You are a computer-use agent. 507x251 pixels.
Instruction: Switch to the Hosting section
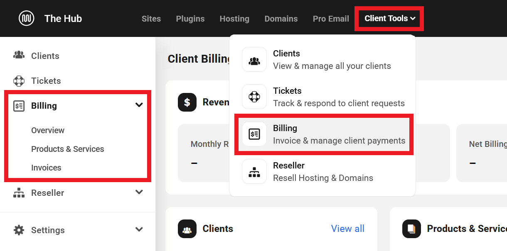click(x=234, y=19)
